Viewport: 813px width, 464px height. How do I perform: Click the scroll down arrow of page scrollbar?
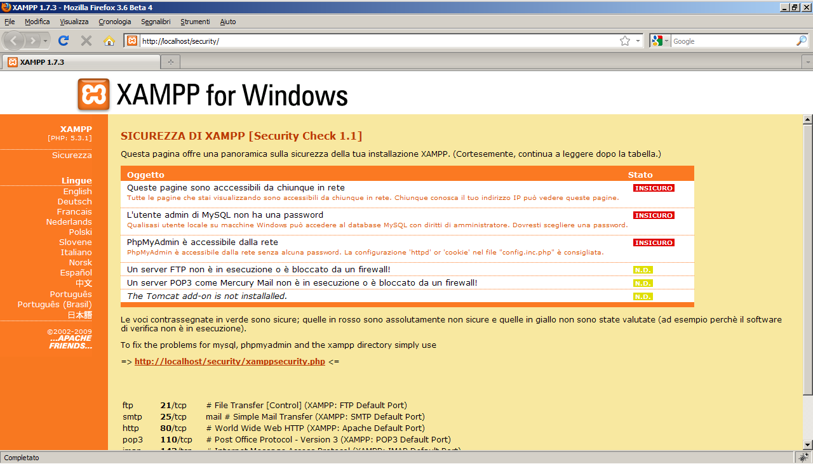point(808,444)
